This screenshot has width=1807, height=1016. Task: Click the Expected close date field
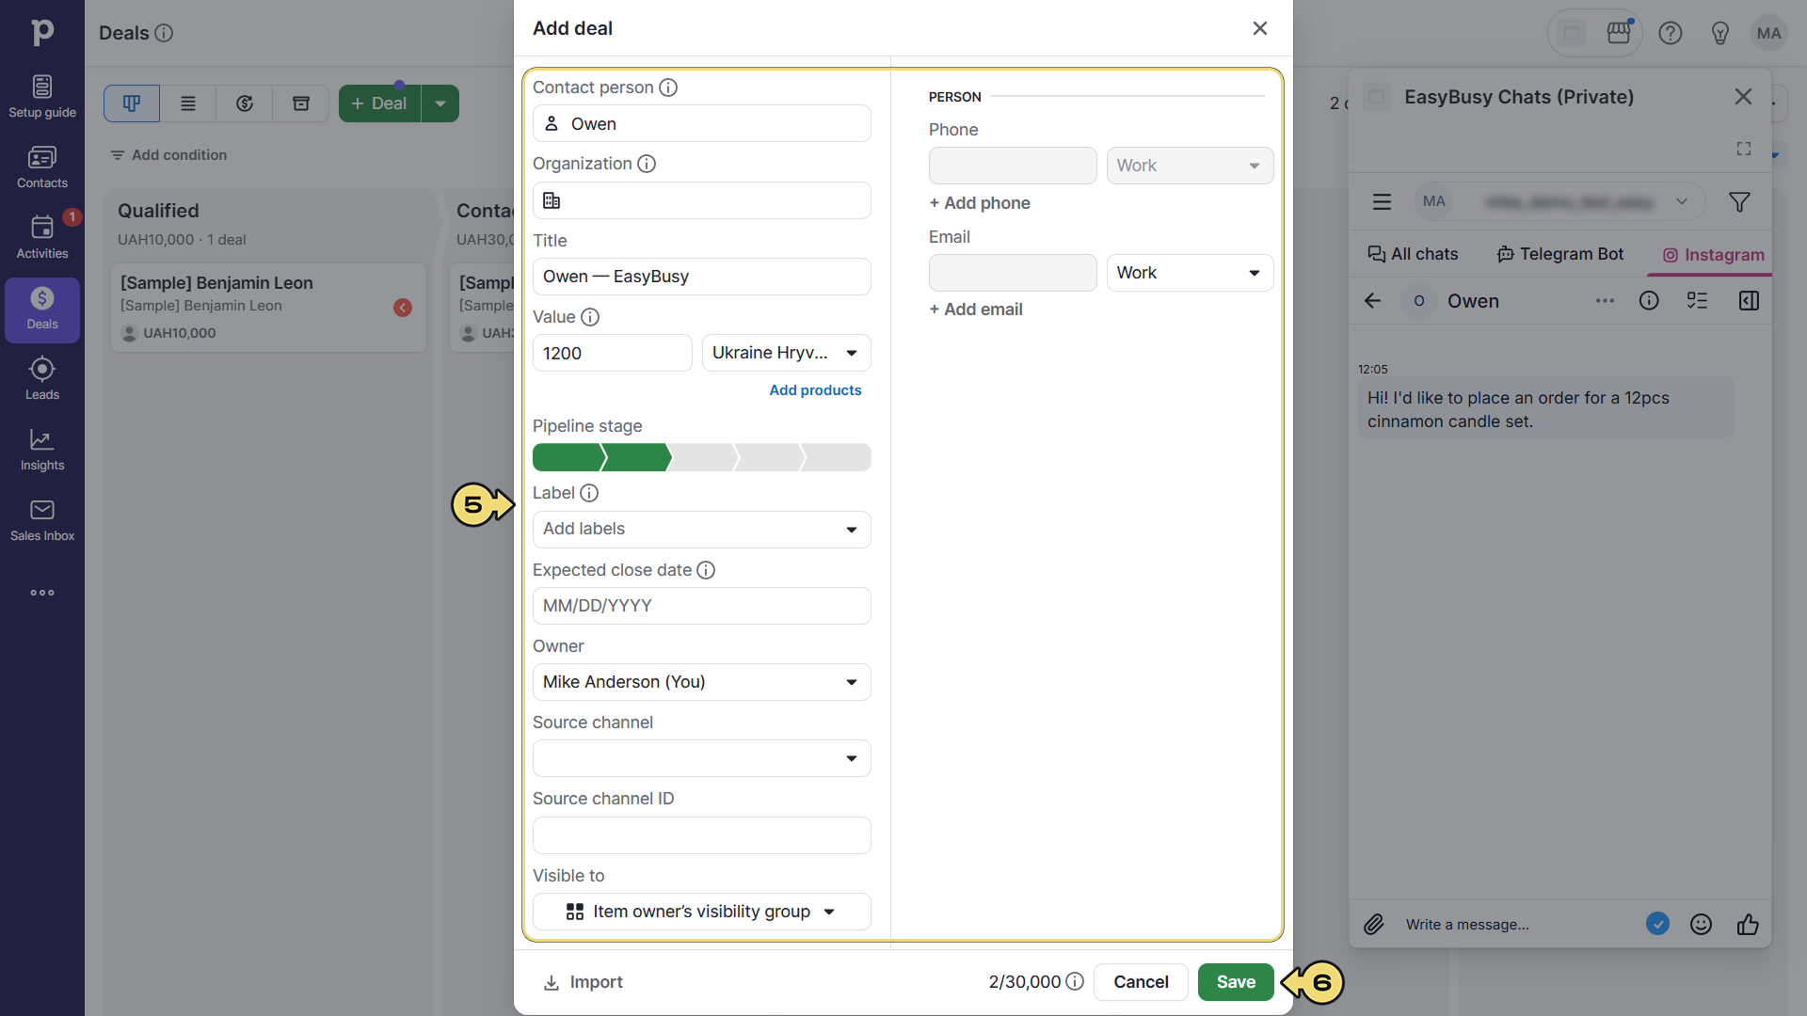(x=701, y=606)
